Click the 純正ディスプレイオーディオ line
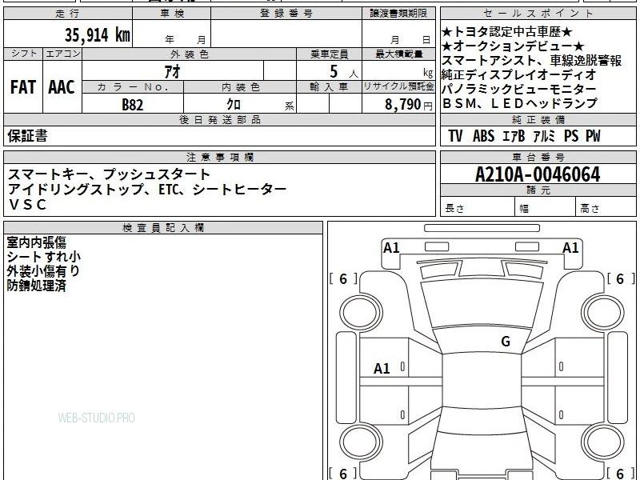Viewport: 640px width, 480px height. coord(519,74)
